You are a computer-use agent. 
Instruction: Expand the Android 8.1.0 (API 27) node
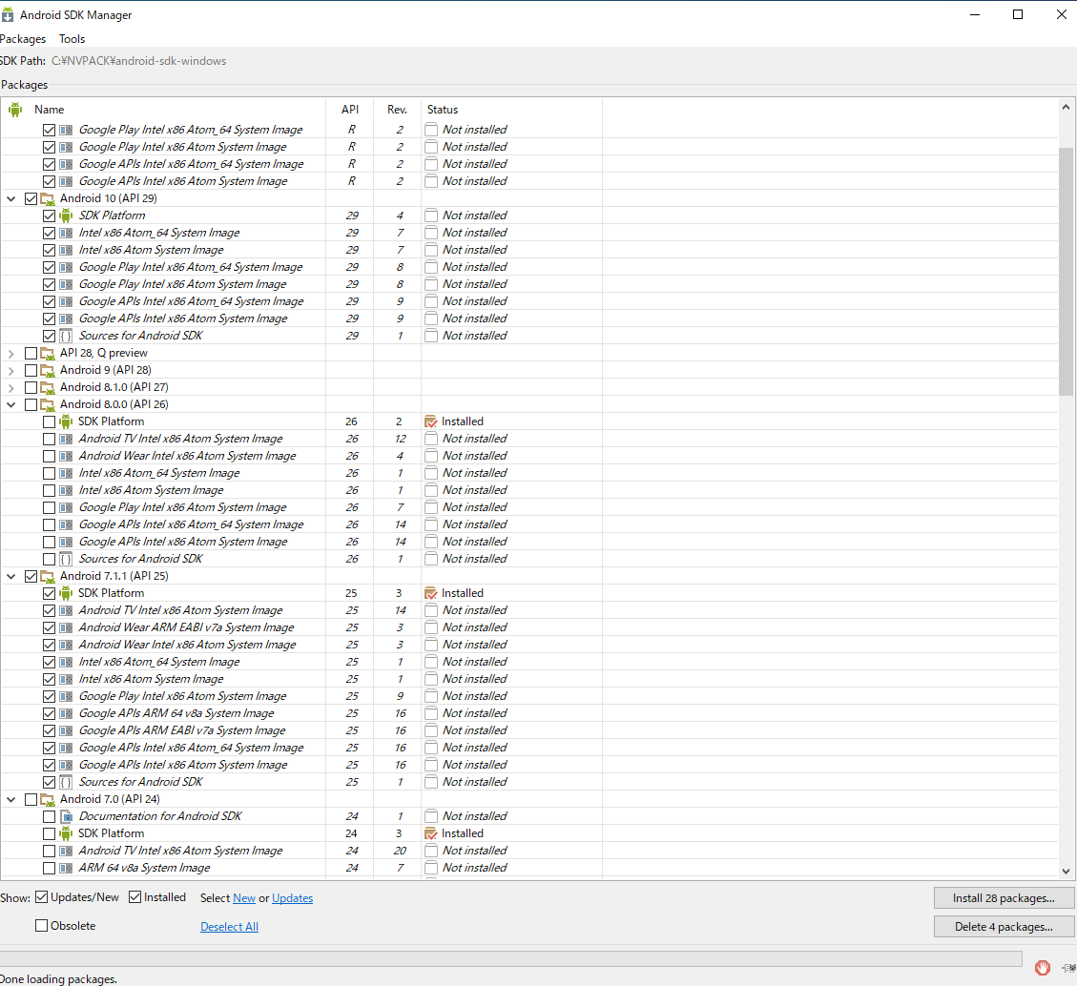[x=11, y=388]
